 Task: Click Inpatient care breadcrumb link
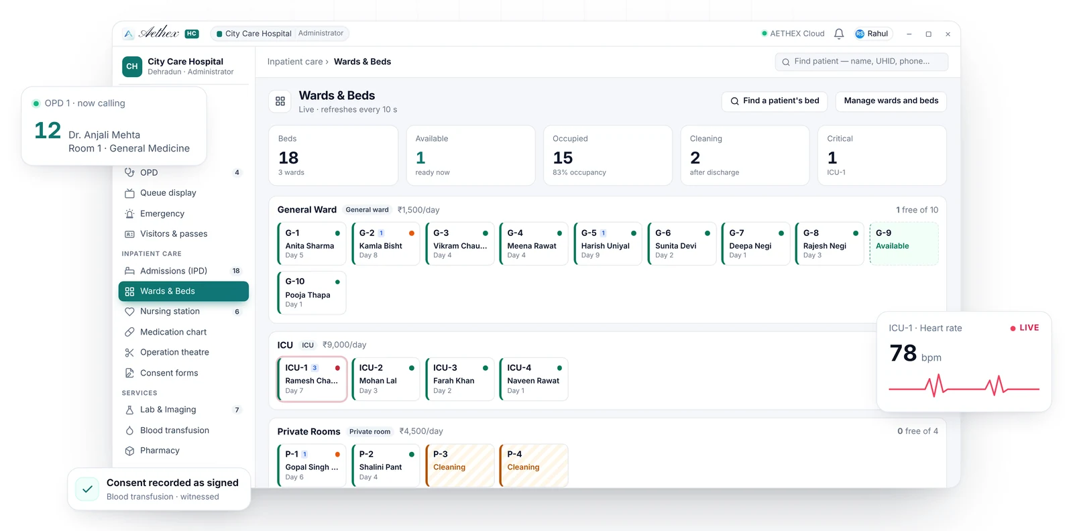pyautogui.click(x=295, y=62)
